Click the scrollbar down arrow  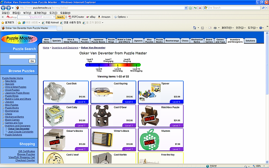pyautogui.click(x=267, y=162)
